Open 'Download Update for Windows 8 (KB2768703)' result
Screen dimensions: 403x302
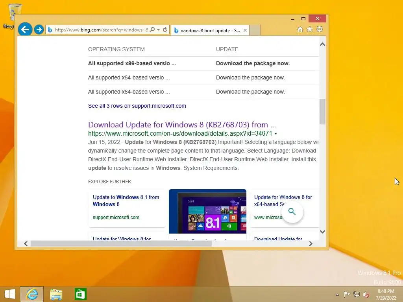(182, 125)
